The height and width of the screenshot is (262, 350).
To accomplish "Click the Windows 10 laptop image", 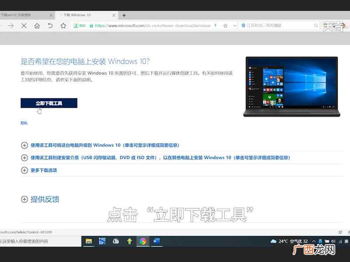I will pyautogui.click(x=292, y=86).
